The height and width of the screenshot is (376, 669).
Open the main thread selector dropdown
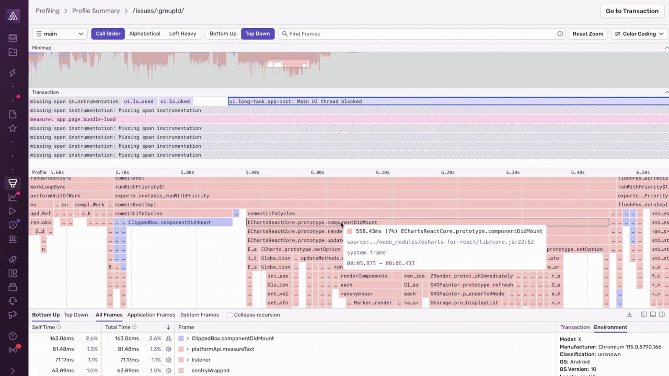click(60, 34)
